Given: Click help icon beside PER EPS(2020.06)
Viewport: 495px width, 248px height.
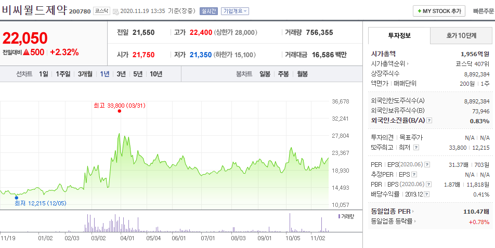Looking at the screenshot, I should pos(427,165).
